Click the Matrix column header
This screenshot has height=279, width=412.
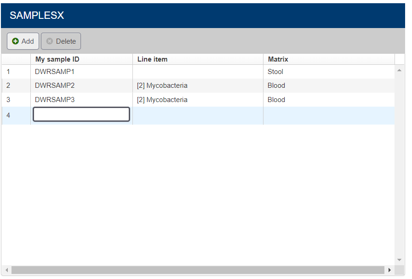(278, 59)
